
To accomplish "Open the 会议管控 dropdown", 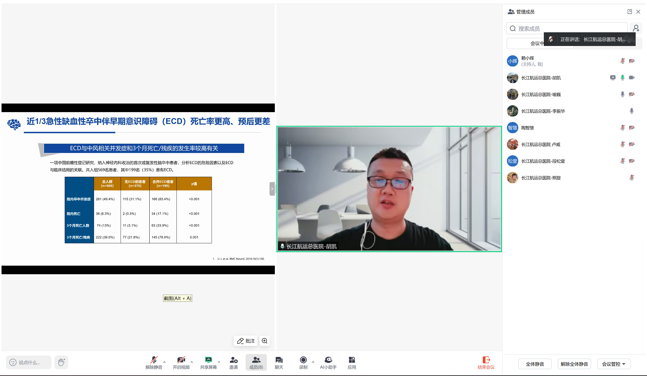I will point(614,364).
